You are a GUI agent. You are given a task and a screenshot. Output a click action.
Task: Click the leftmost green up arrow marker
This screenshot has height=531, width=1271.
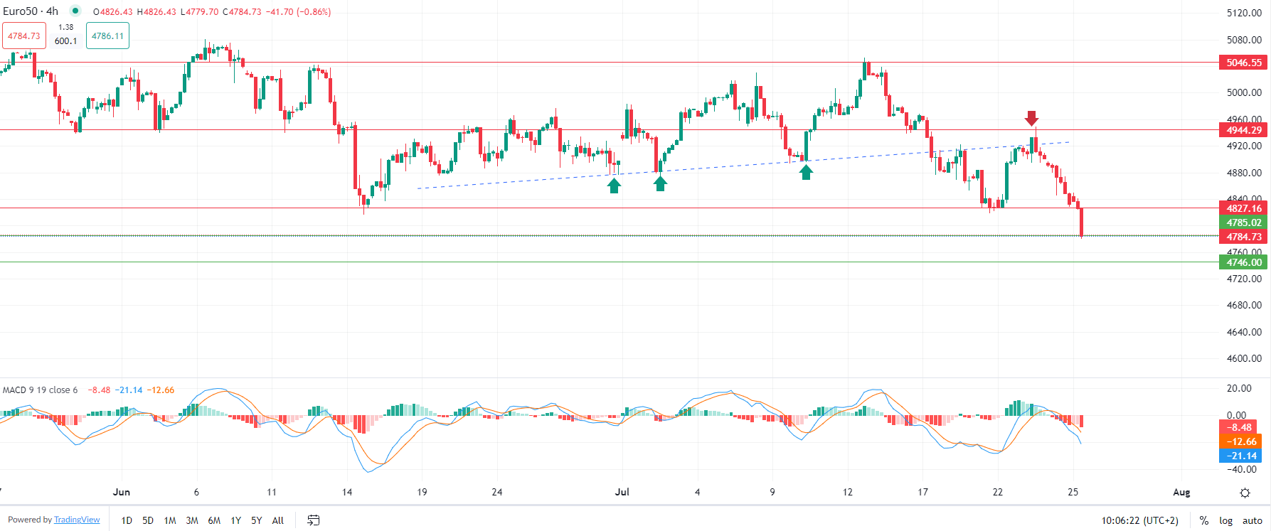[614, 186]
